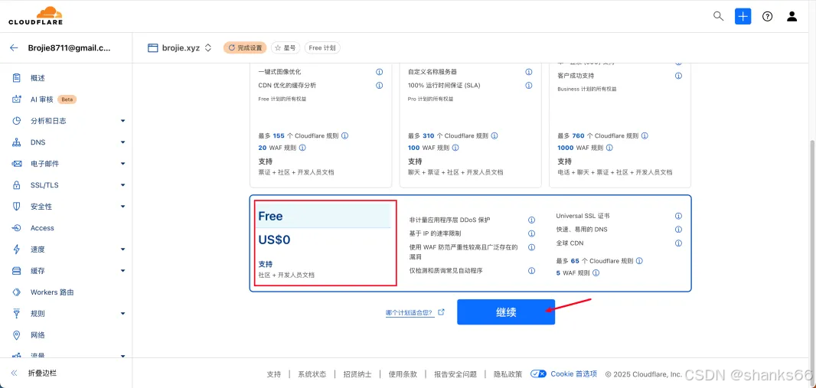This screenshot has height=388, width=816.
Task: Click the Cloudflare logo
Action: (x=35, y=15)
